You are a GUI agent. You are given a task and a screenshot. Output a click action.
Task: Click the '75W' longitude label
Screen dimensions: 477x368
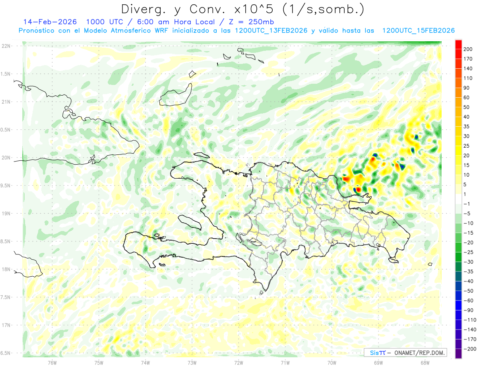point(99,362)
